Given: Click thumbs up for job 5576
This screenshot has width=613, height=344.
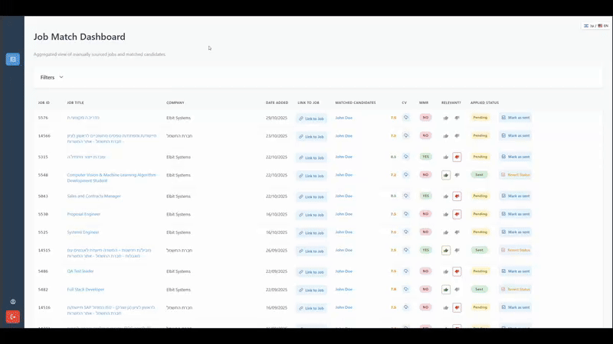Looking at the screenshot, I should click(x=446, y=118).
